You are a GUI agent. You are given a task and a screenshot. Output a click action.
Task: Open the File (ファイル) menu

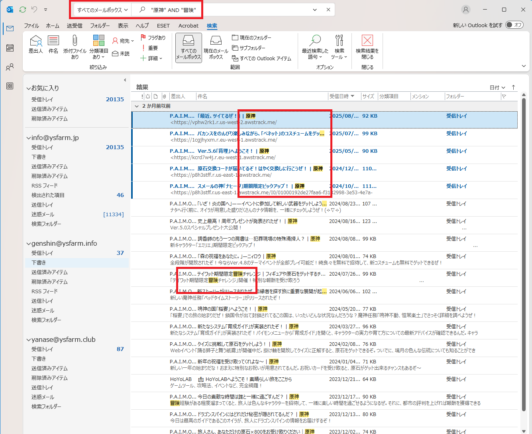tap(31, 26)
